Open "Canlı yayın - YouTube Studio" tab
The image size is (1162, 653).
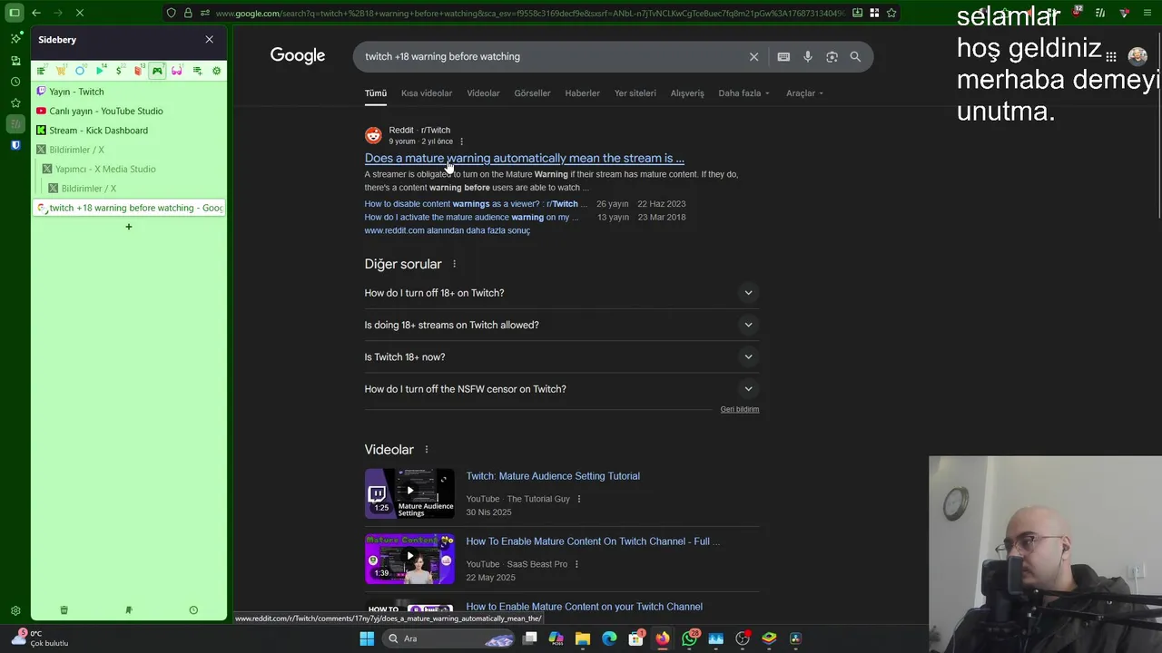129,111
